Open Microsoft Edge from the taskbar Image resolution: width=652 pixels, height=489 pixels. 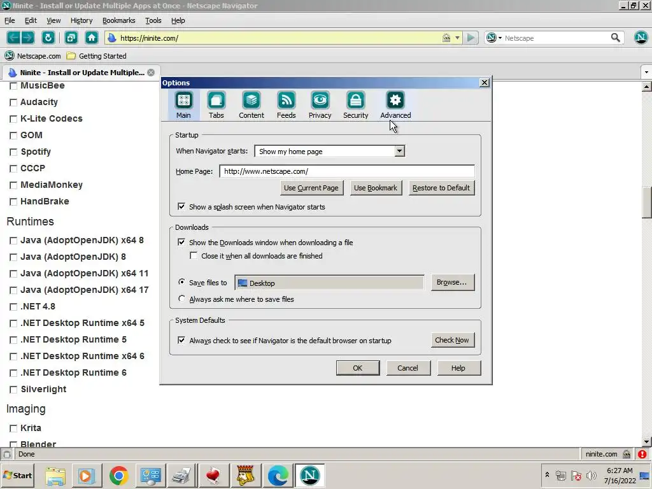[x=278, y=475]
